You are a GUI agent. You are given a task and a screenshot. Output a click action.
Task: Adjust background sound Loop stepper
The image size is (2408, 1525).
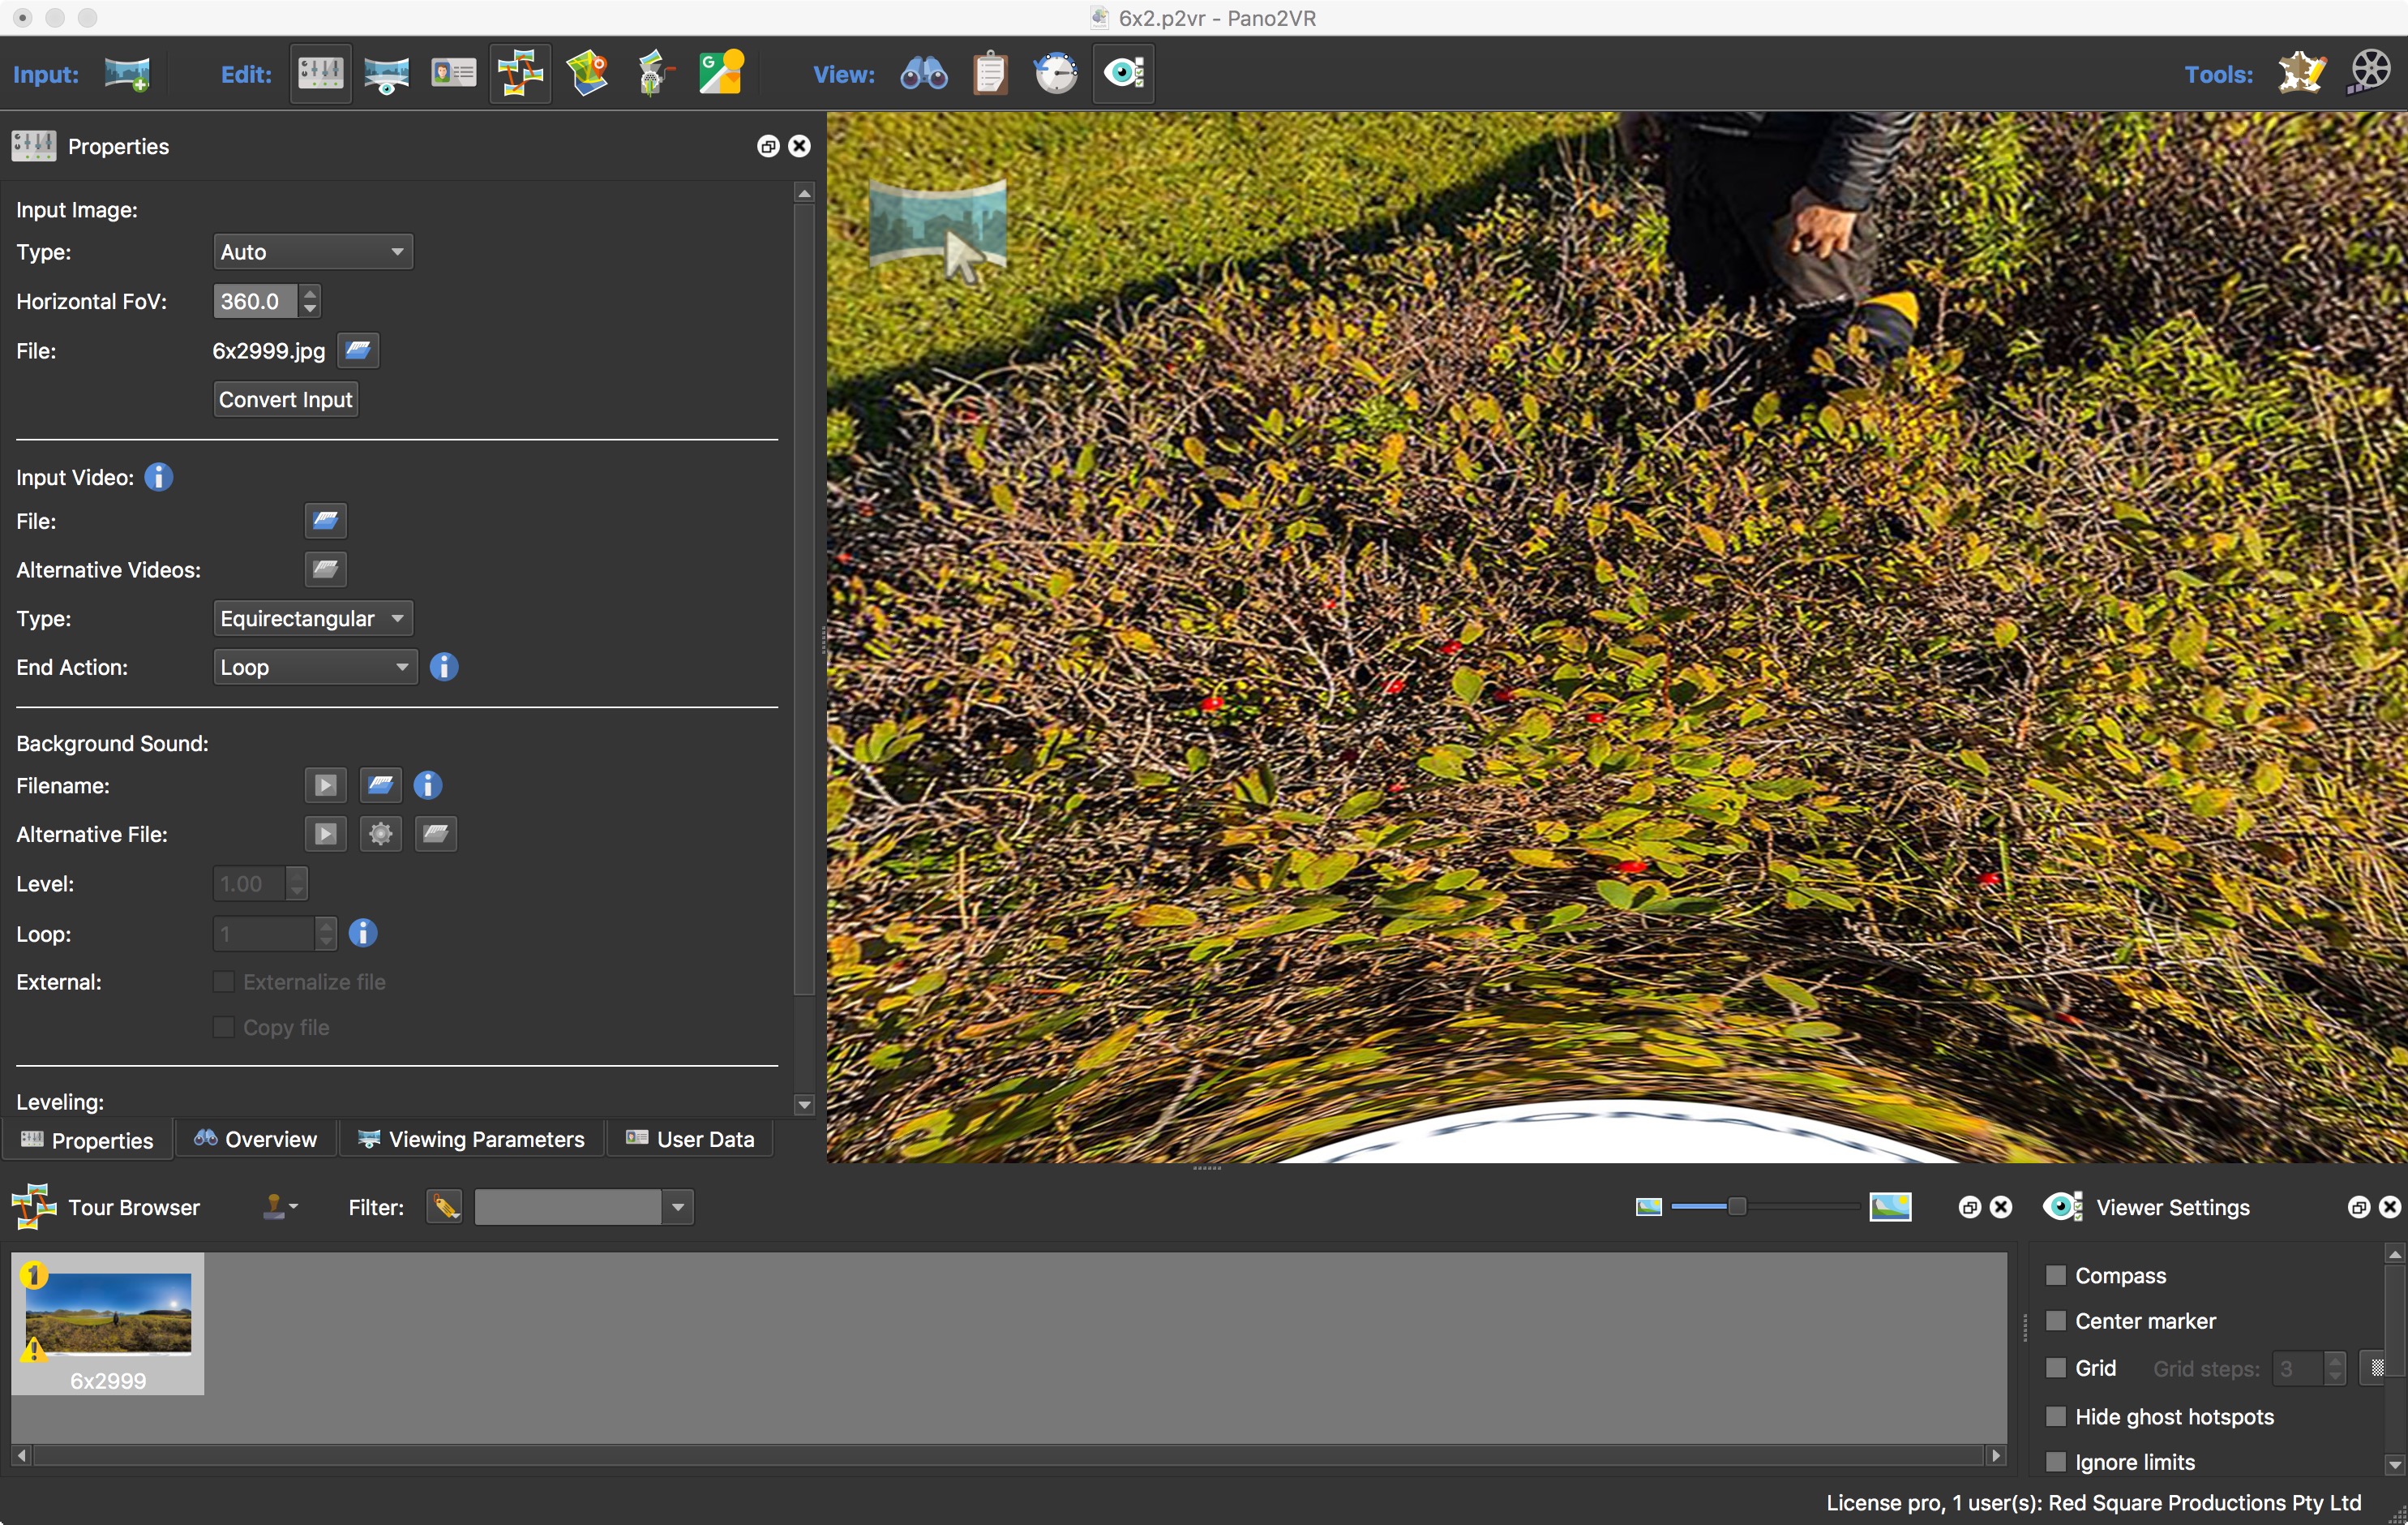(x=325, y=933)
